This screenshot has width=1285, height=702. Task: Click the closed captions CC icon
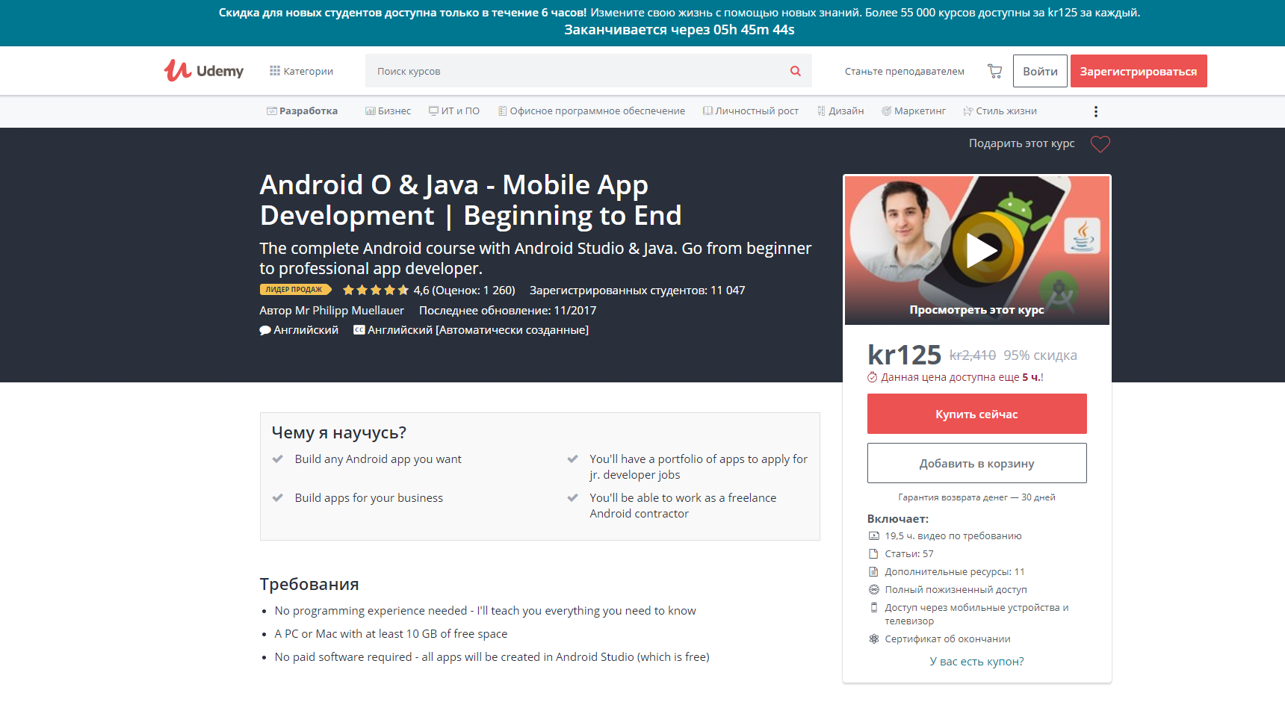pyautogui.click(x=359, y=330)
